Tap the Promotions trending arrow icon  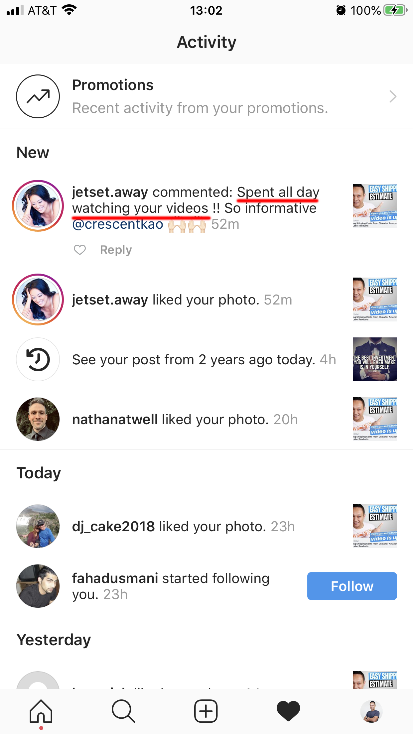point(38,96)
